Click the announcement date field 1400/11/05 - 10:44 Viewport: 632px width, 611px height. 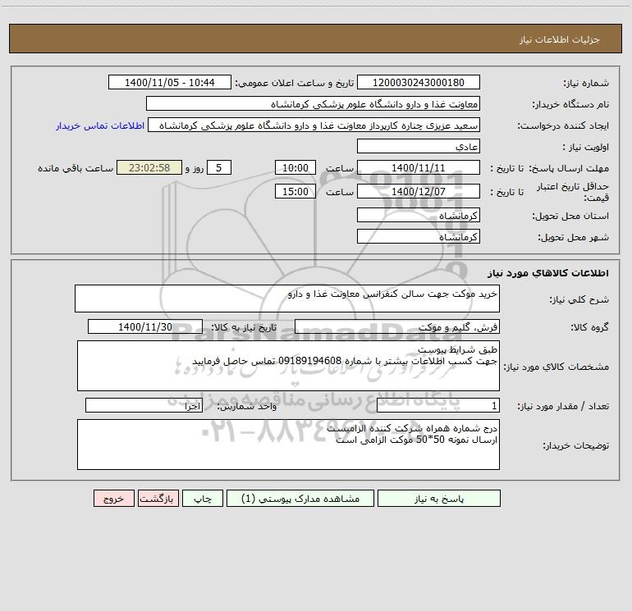click(x=170, y=82)
